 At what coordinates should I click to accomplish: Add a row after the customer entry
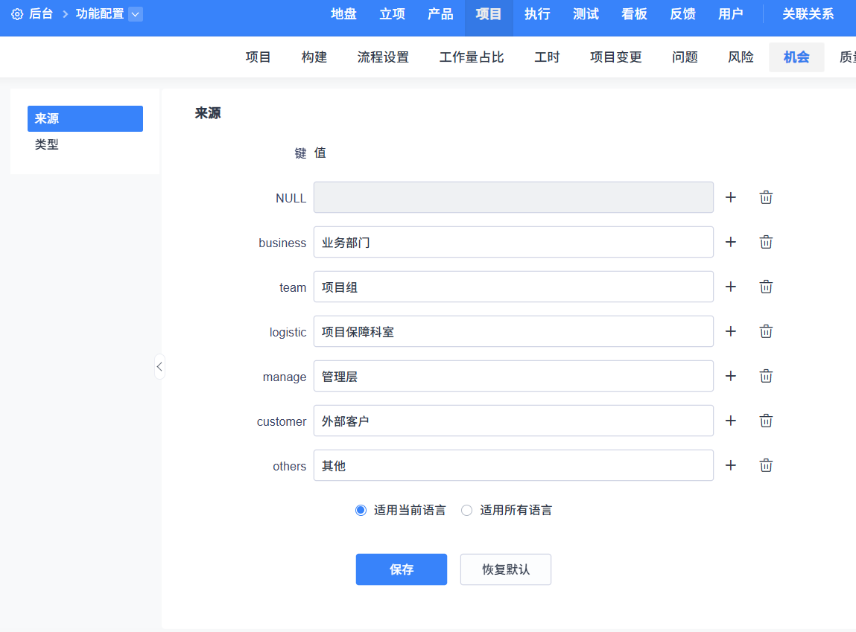point(731,421)
